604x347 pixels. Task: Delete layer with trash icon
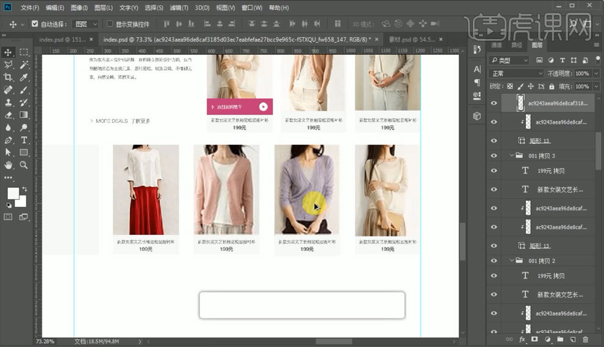pos(586,339)
